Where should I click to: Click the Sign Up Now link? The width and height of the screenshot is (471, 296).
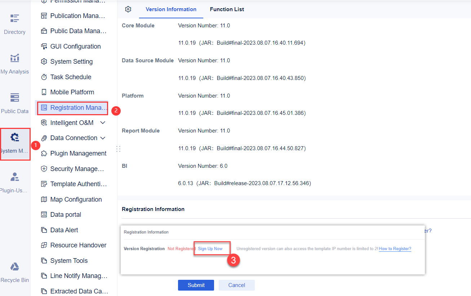[x=211, y=248]
